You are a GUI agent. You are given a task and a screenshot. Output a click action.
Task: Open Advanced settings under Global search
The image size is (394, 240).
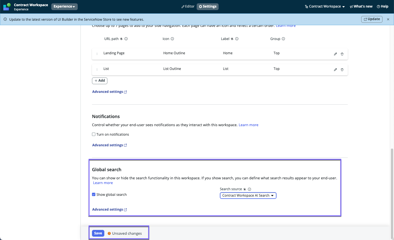tap(109, 210)
